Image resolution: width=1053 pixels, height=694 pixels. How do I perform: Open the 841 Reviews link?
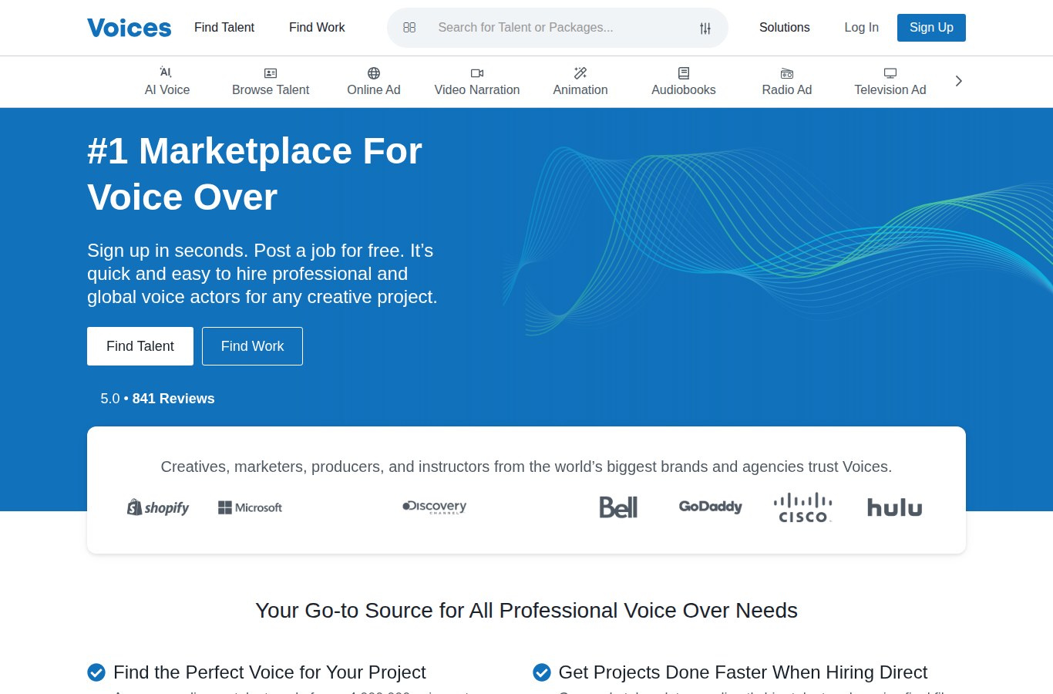[173, 399]
